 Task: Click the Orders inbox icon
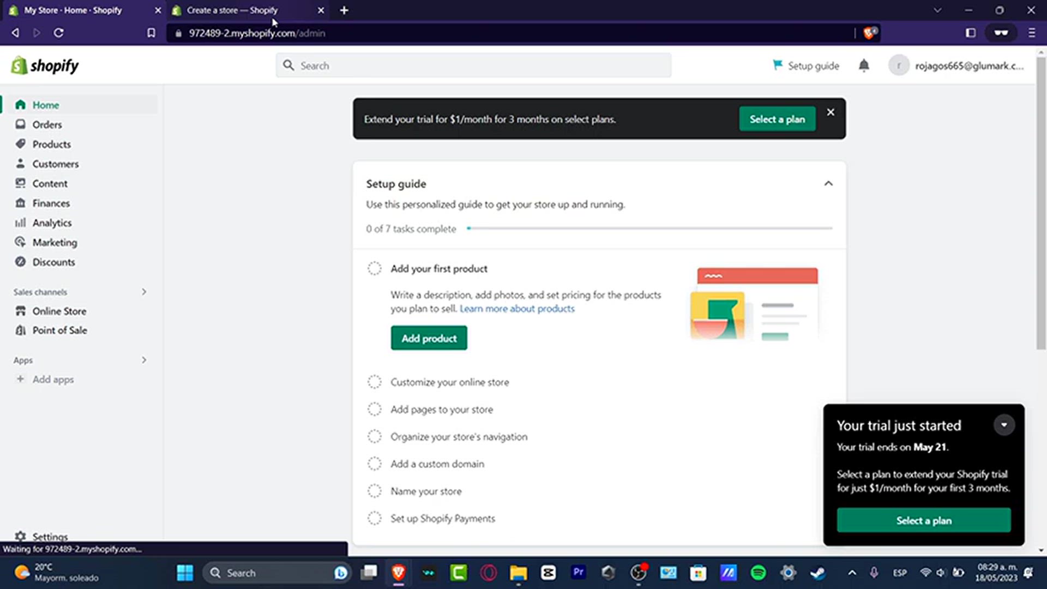(x=20, y=124)
